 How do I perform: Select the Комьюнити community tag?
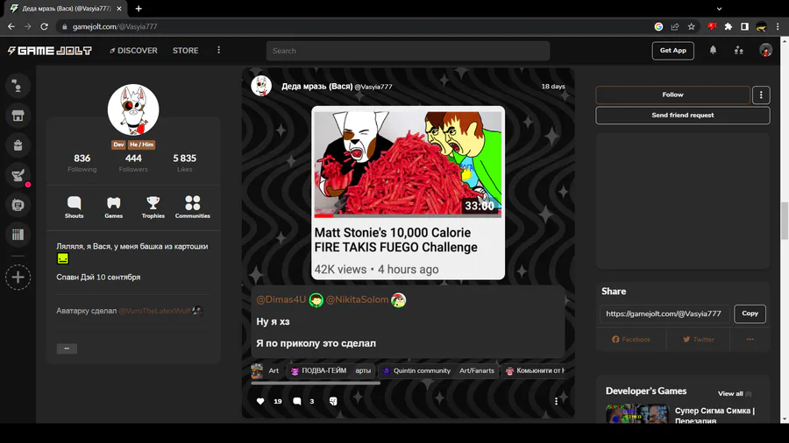click(x=535, y=370)
